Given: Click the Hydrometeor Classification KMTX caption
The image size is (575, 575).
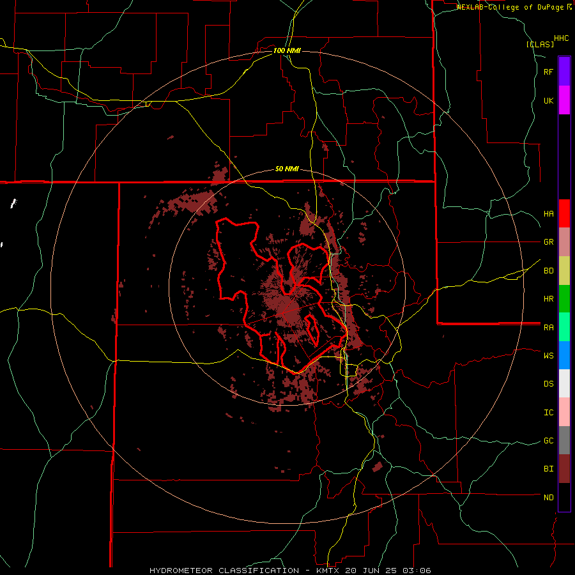Looking at the screenshot, I should [290, 571].
